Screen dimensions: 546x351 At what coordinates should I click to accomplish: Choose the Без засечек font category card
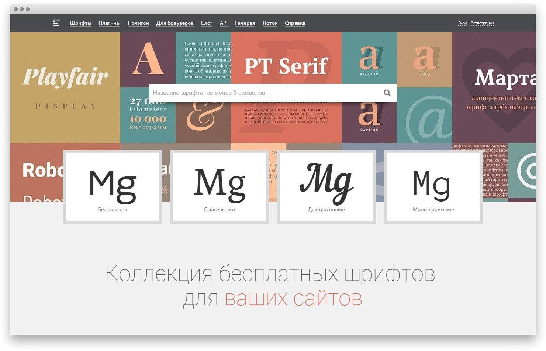113,187
